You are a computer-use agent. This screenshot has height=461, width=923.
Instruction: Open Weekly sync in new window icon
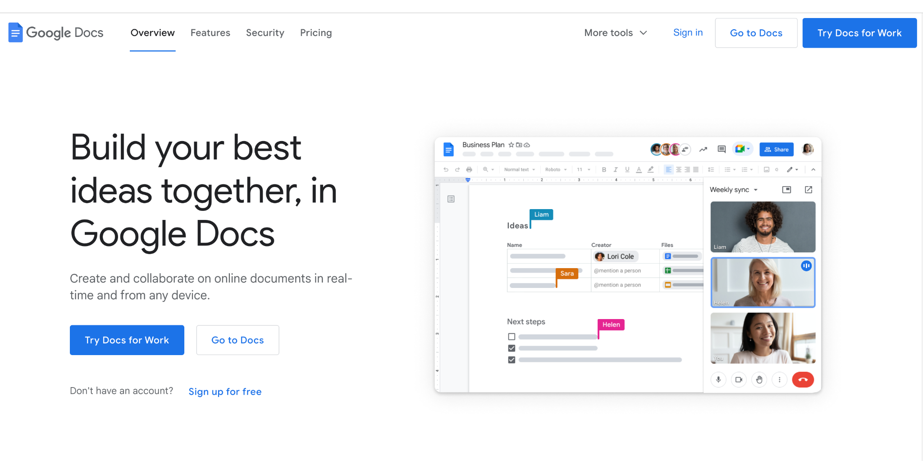point(809,190)
